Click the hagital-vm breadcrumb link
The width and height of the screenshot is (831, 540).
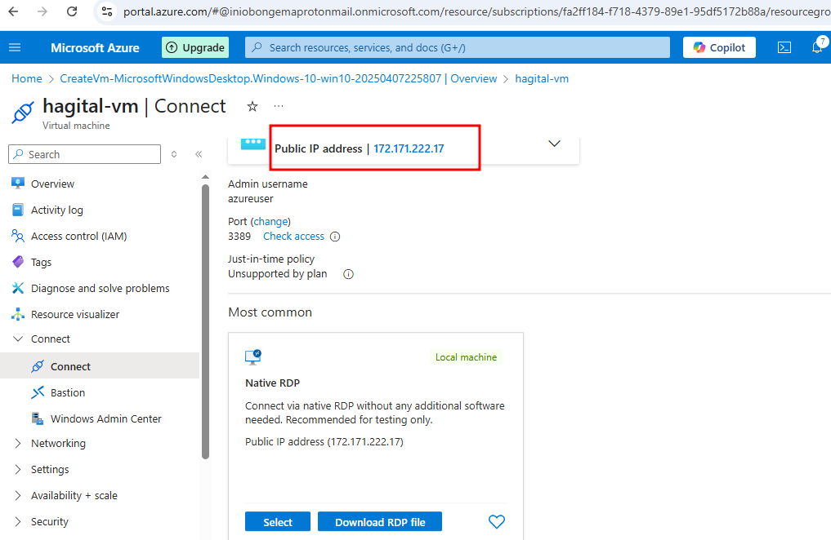click(x=542, y=79)
